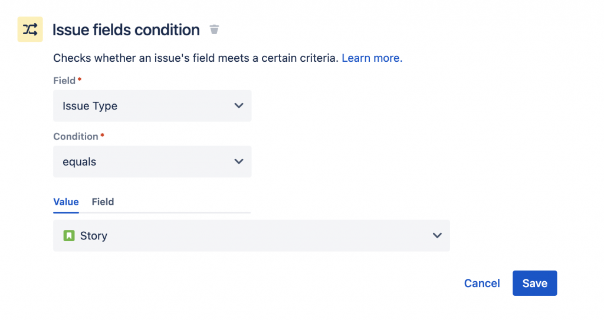Delete the condition with the trash icon
The height and width of the screenshot is (320, 604).
(x=214, y=29)
